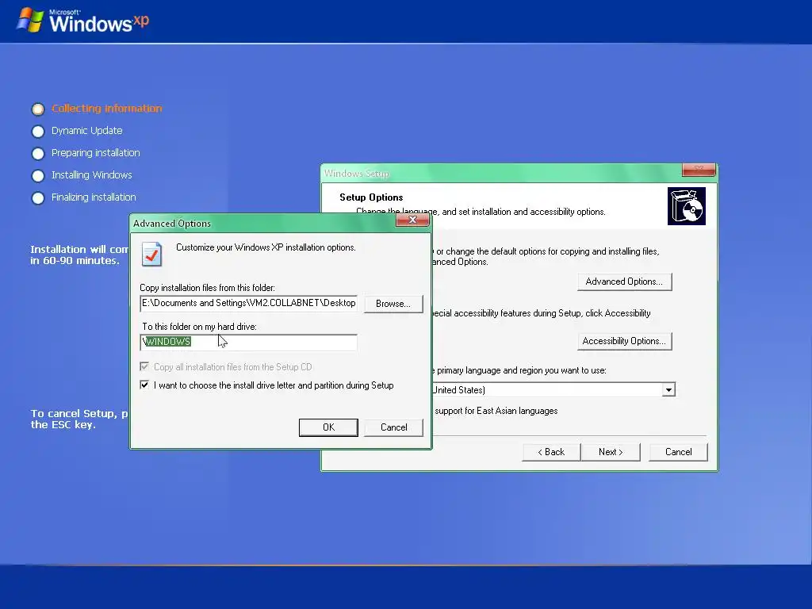The width and height of the screenshot is (812, 609).
Task: Close the Advanced Options dialog
Action: (412, 220)
